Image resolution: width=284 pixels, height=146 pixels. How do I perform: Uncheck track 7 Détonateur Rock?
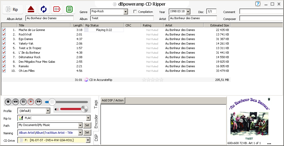pyautogui.click(x=4, y=57)
